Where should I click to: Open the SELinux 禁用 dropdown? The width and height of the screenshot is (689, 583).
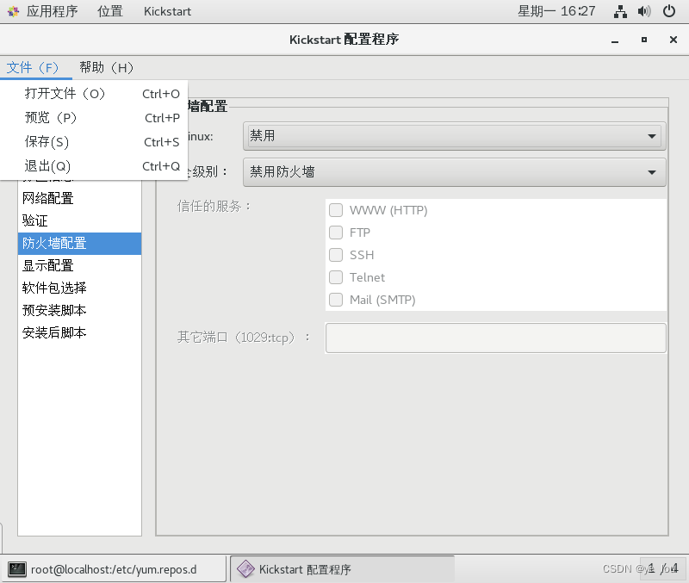point(454,135)
